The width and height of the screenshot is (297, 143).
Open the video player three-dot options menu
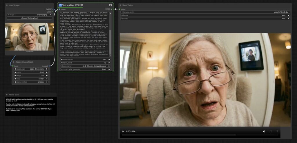tap(277, 131)
